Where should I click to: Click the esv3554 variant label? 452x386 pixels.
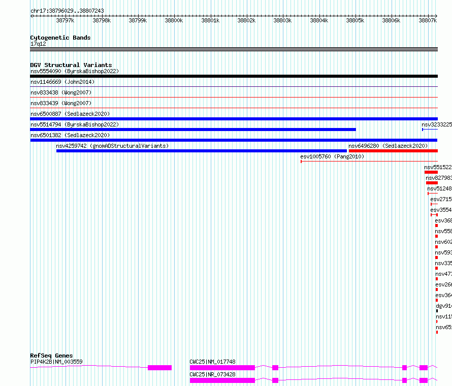[x=441, y=210]
